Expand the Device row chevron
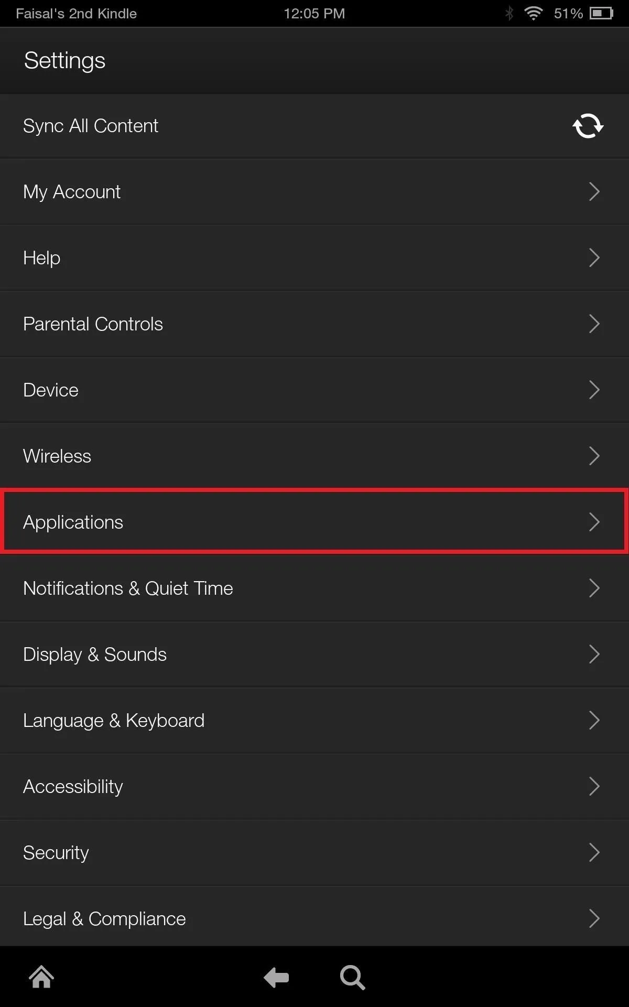Viewport: 629px width, 1007px height. coord(594,390)
